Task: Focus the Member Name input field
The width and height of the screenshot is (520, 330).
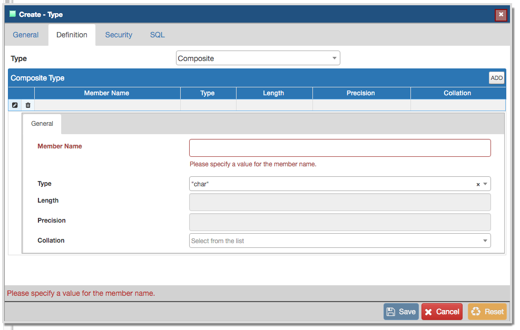Action: coord(340,148)
